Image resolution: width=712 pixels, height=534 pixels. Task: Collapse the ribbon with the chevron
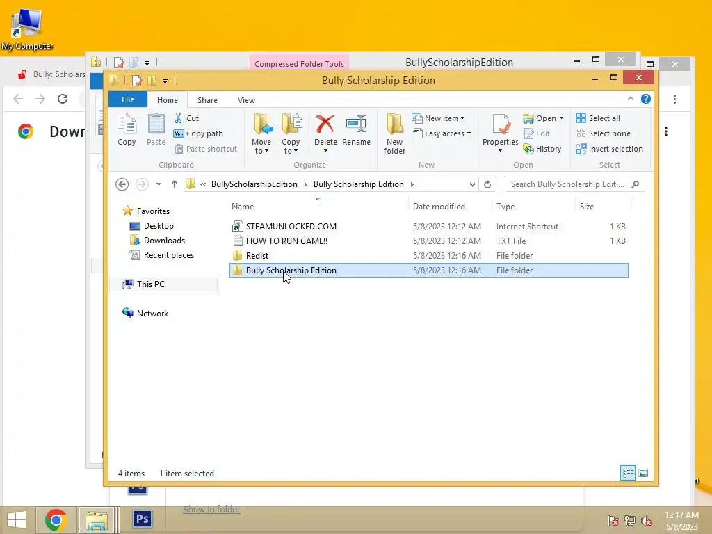[630, 99]
